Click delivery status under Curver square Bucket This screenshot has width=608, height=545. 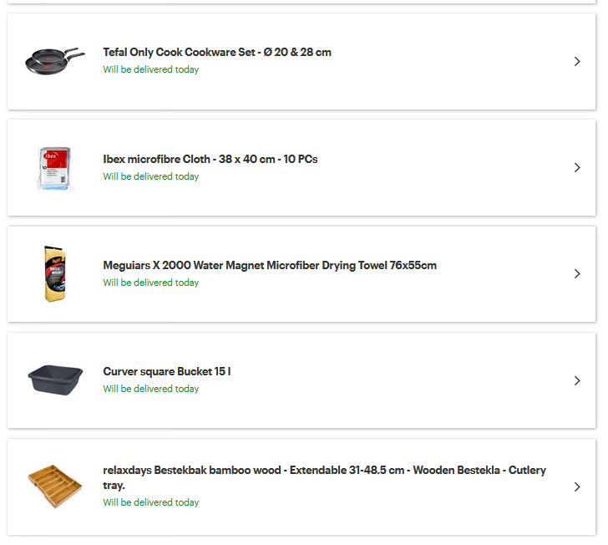point(151,389)
